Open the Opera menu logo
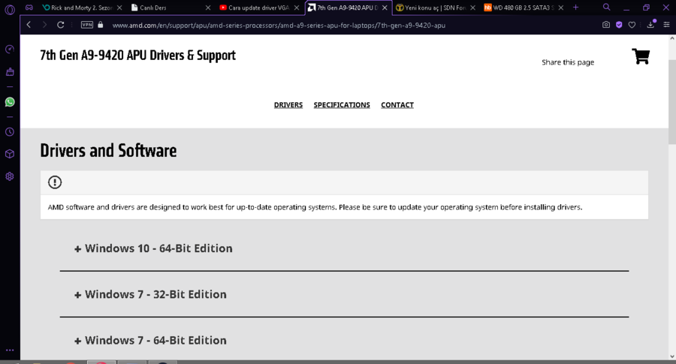Image resolution: width=676 pixels, height=364 pixels. click(10, 10)
